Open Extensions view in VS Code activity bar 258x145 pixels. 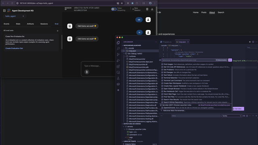pos(118,66)
